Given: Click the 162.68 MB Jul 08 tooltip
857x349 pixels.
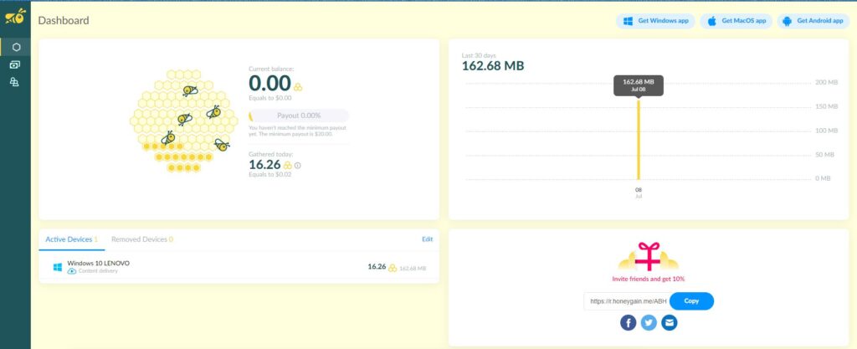Looking at the screenshot, I should [x=639, y=85].
